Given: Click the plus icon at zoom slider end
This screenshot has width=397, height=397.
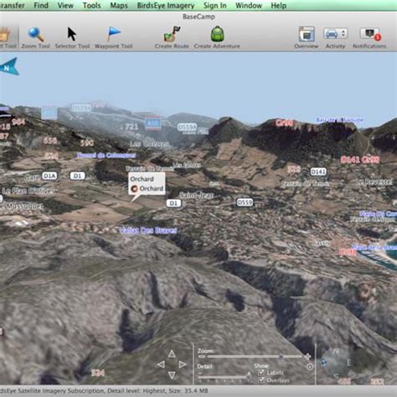Looking at the screenshot, I should tap(308, 357).
